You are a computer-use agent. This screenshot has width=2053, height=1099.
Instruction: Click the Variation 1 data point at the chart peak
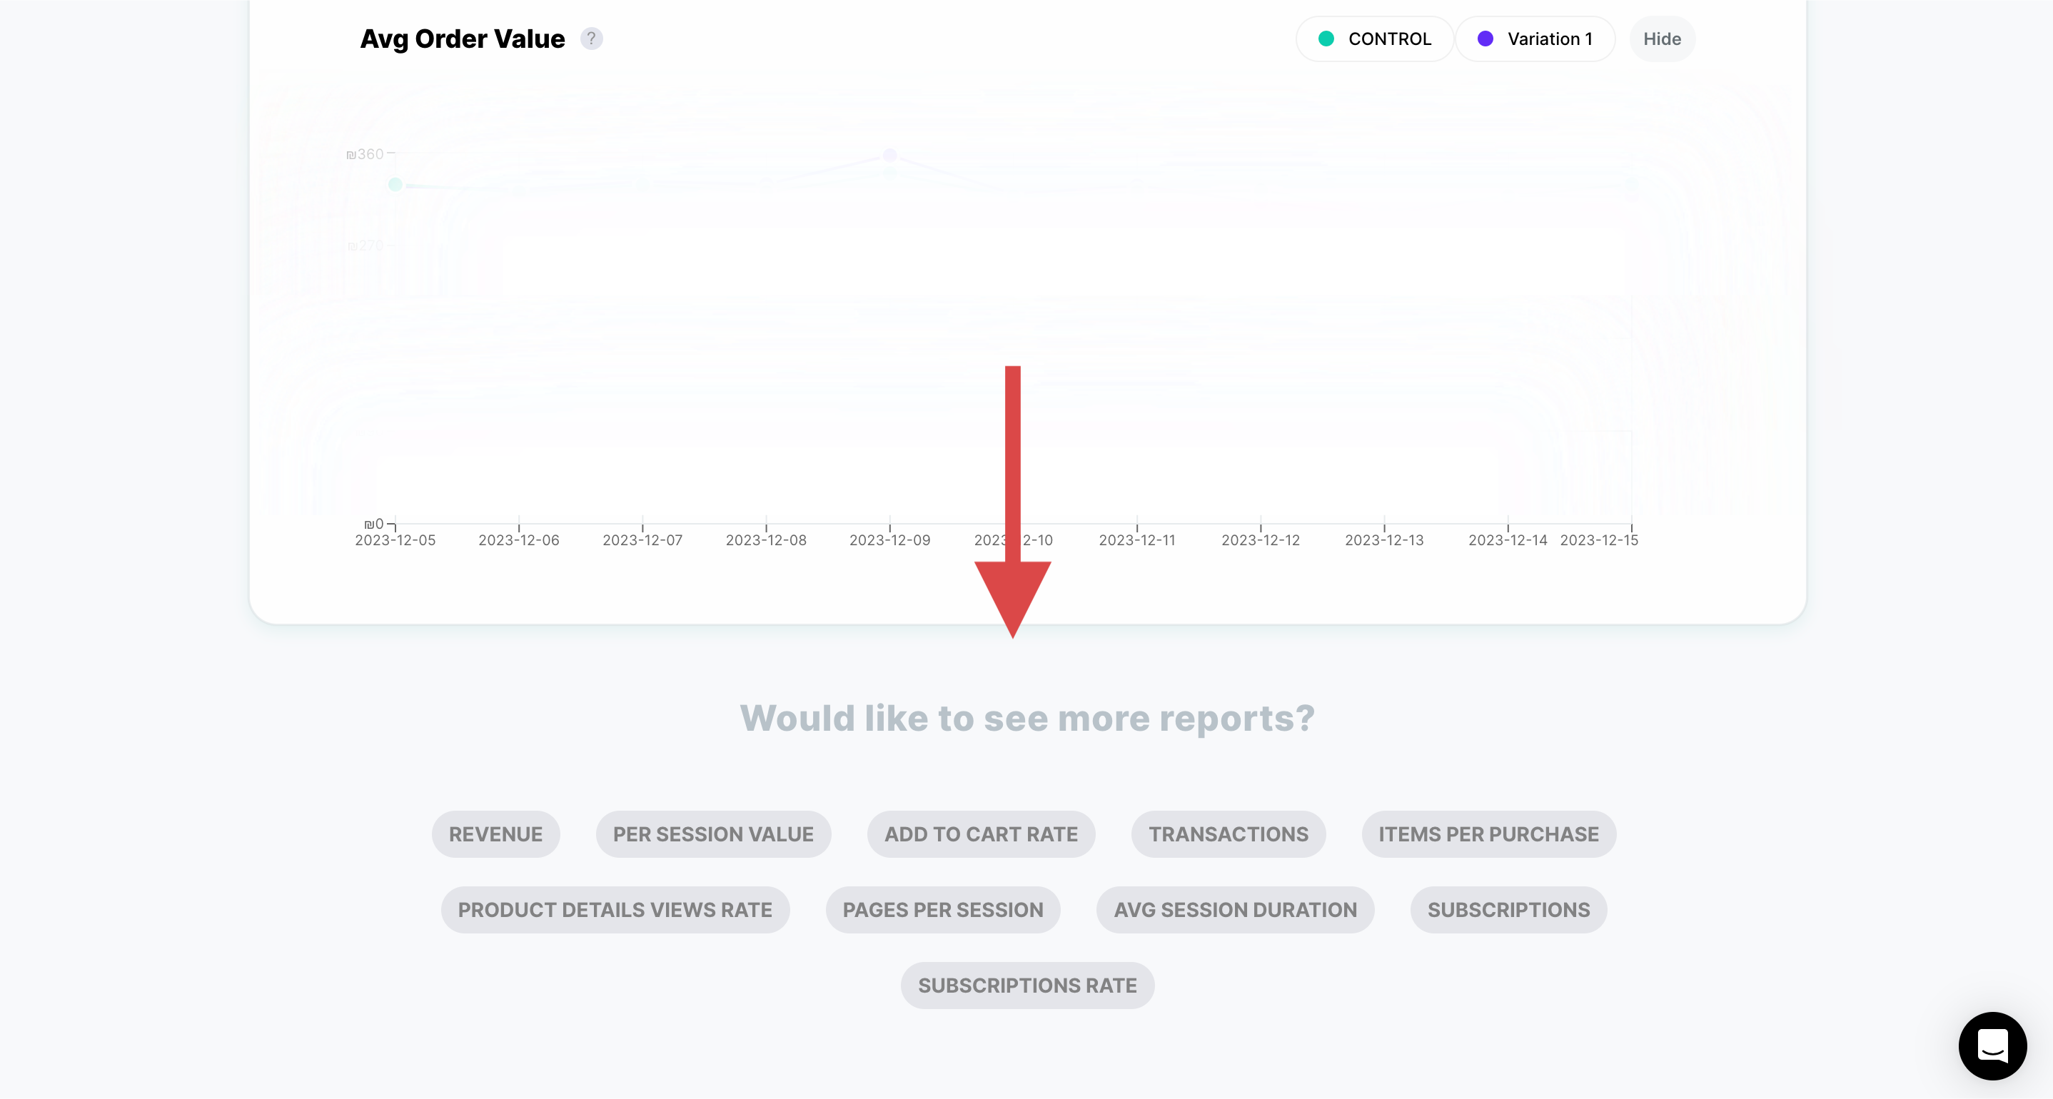(x=890, y=155)
